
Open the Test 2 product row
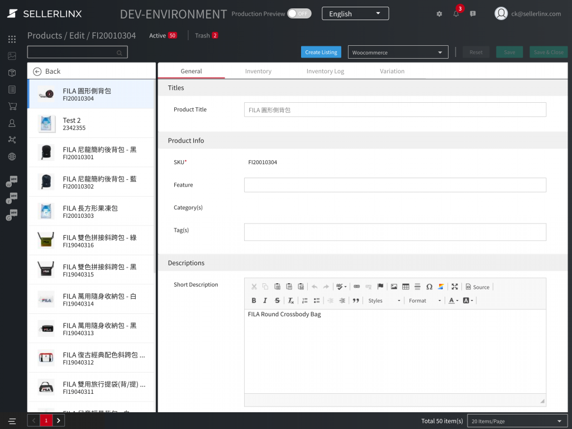tap(91, 123)
